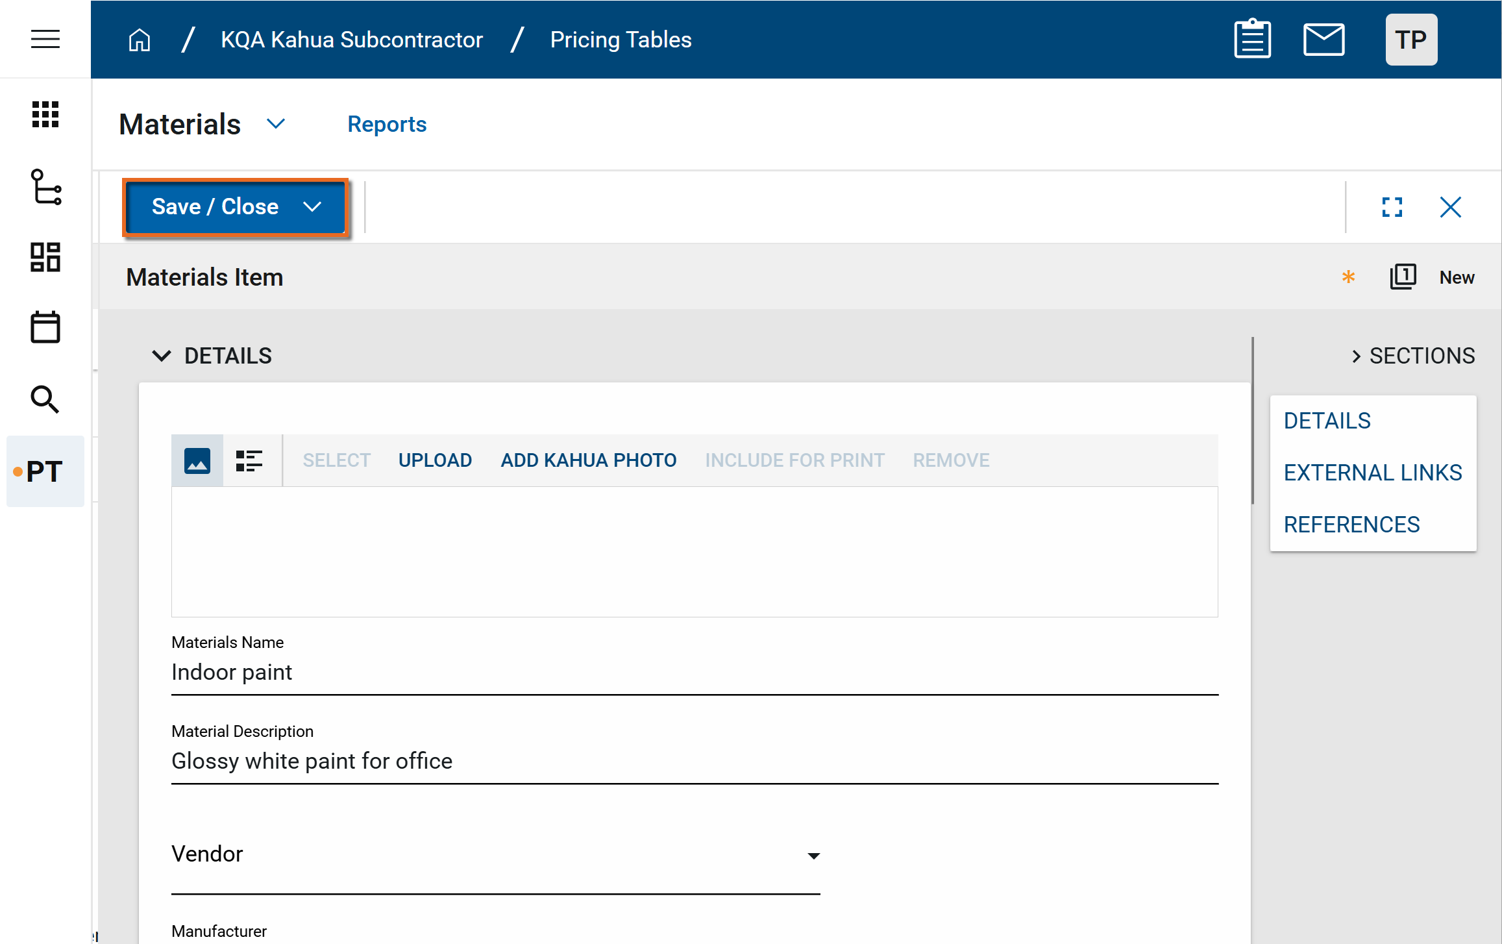Click the Save / Close button
1502x944 pixels.
coord(215,207)
